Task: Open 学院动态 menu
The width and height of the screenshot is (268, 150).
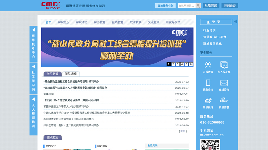Action: (81, 22)
